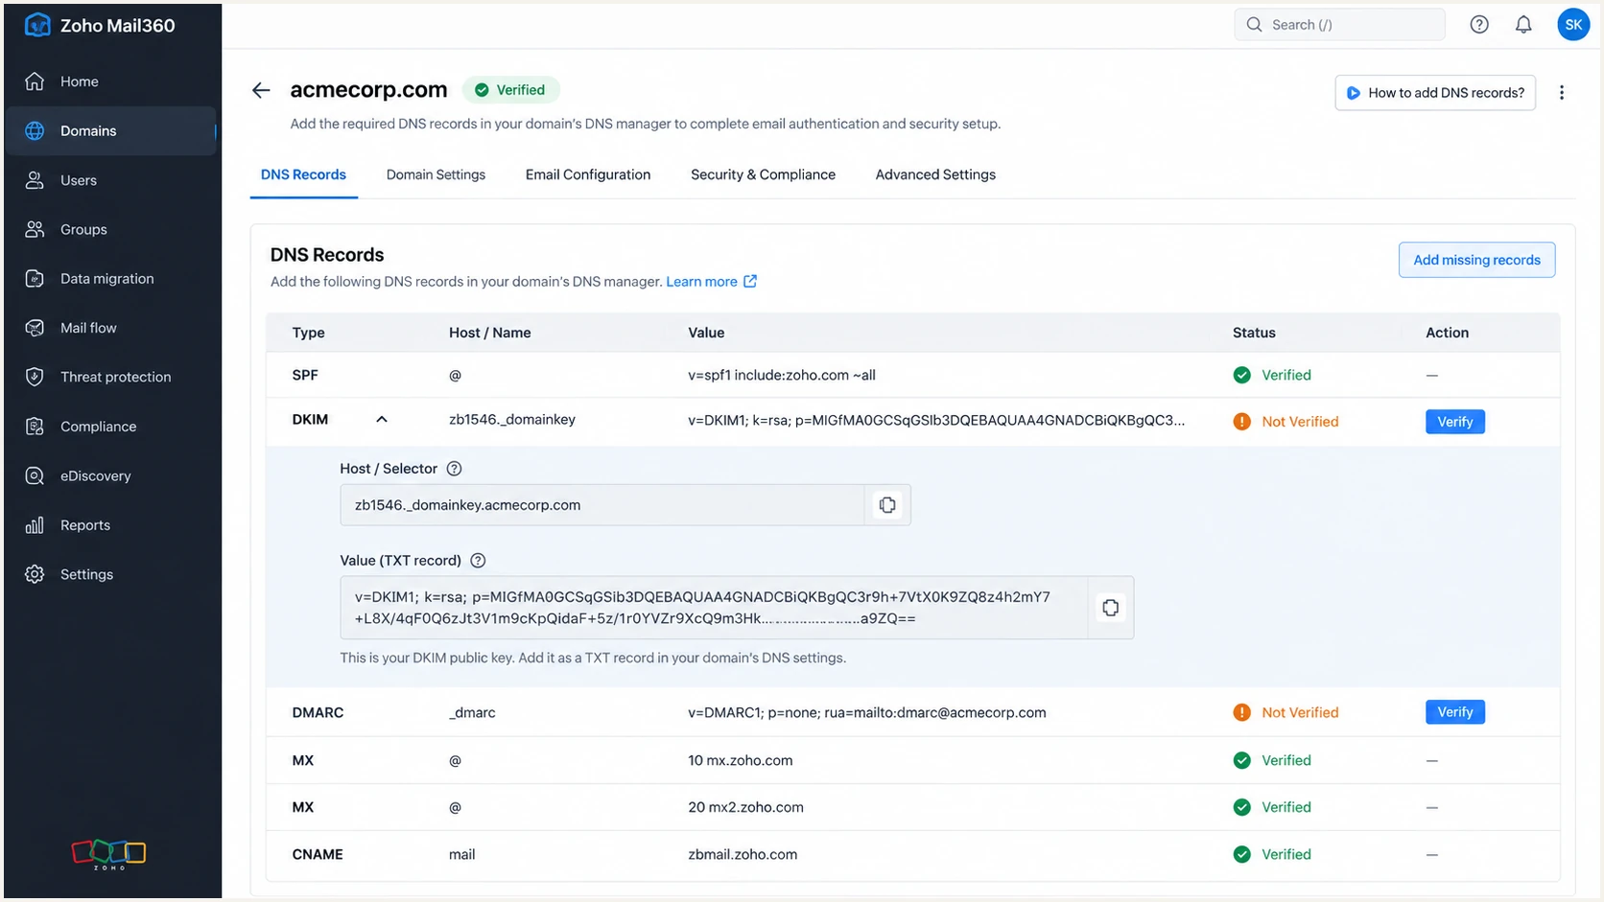Click the CNAME mail host cell

pyautogui.click(x=461, y=854)
